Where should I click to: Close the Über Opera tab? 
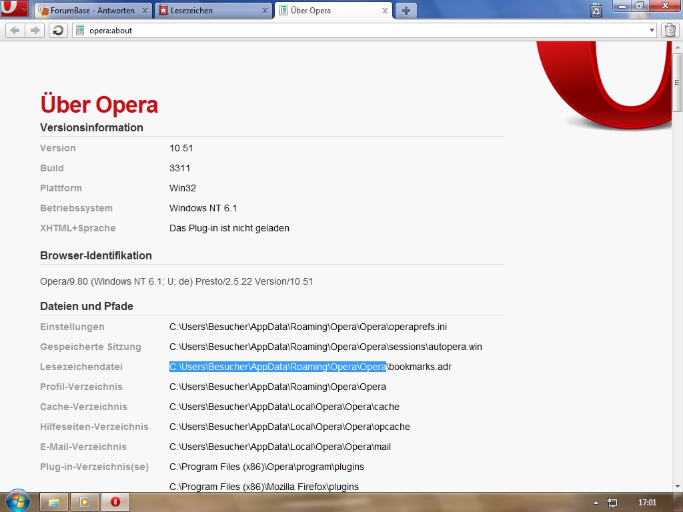[385, 11]
